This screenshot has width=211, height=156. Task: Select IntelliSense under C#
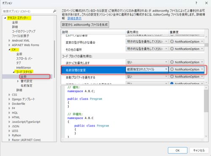[24, 67]
